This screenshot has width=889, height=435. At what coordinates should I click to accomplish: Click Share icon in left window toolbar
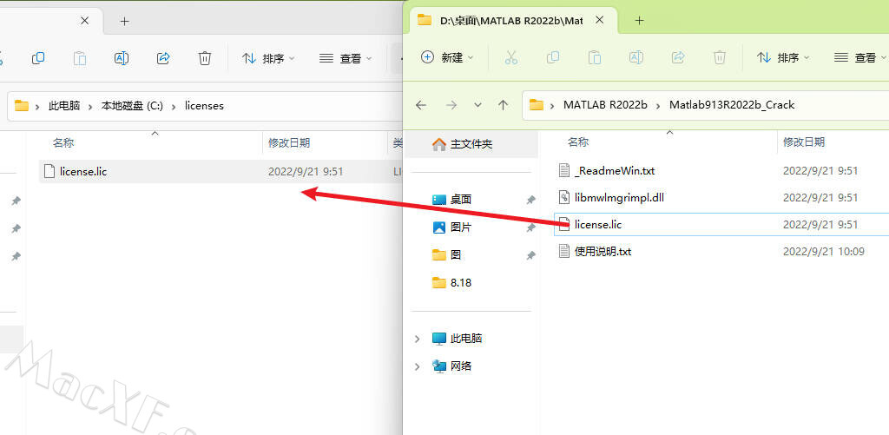pyautogui.click(x=163, y=58)
